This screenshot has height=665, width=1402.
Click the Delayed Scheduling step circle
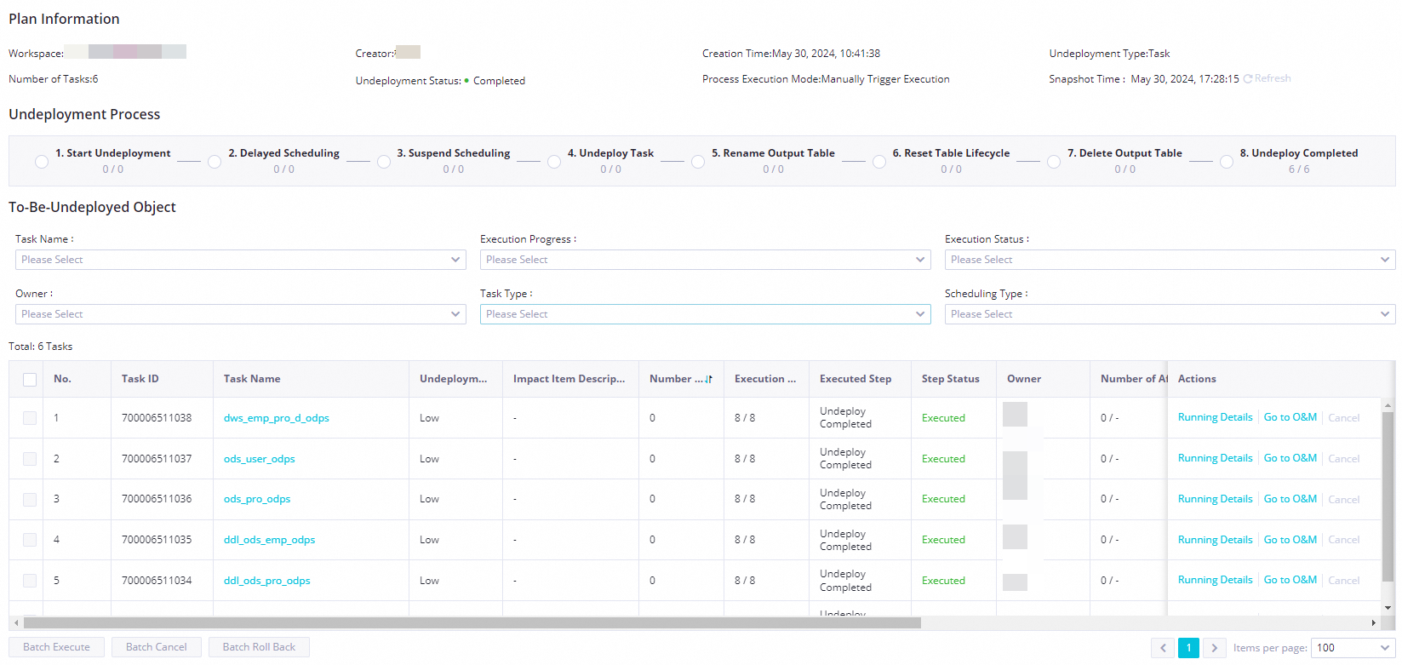215,162
